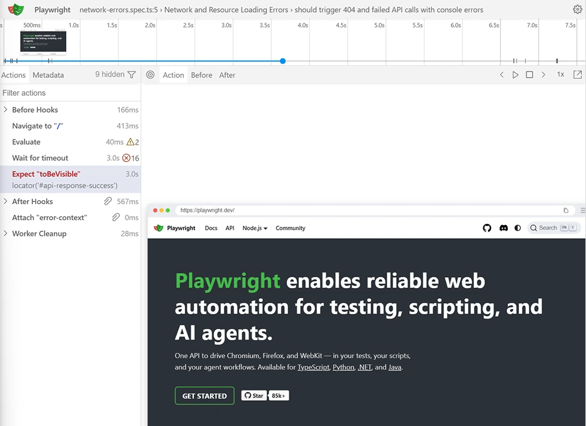Image resolution: width=586 pixels, height=426 pixels.
Task: Click the Filter actions input field
Action: (70, 93)
